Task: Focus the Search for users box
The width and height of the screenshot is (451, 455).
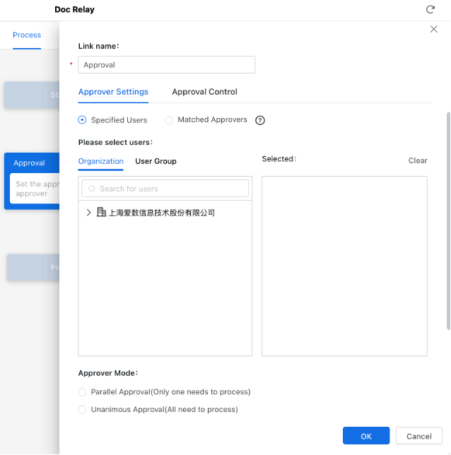Action: click(170, 189)
